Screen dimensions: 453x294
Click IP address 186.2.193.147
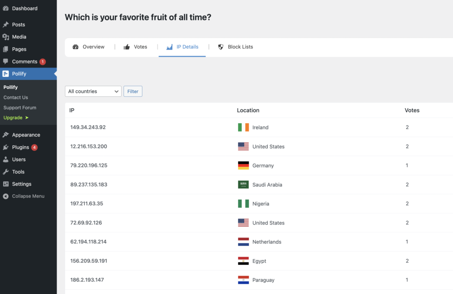87,280
